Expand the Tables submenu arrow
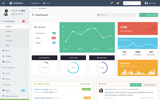 tap(26, 79)
